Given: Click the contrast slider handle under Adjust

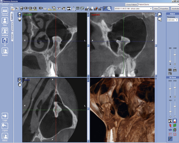Looking at the screenshot, I should coord(170,61).
